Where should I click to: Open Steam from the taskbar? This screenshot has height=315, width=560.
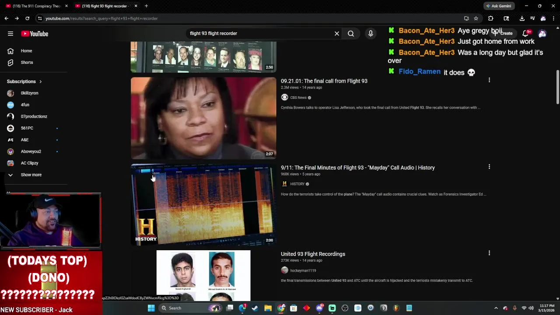255,308
